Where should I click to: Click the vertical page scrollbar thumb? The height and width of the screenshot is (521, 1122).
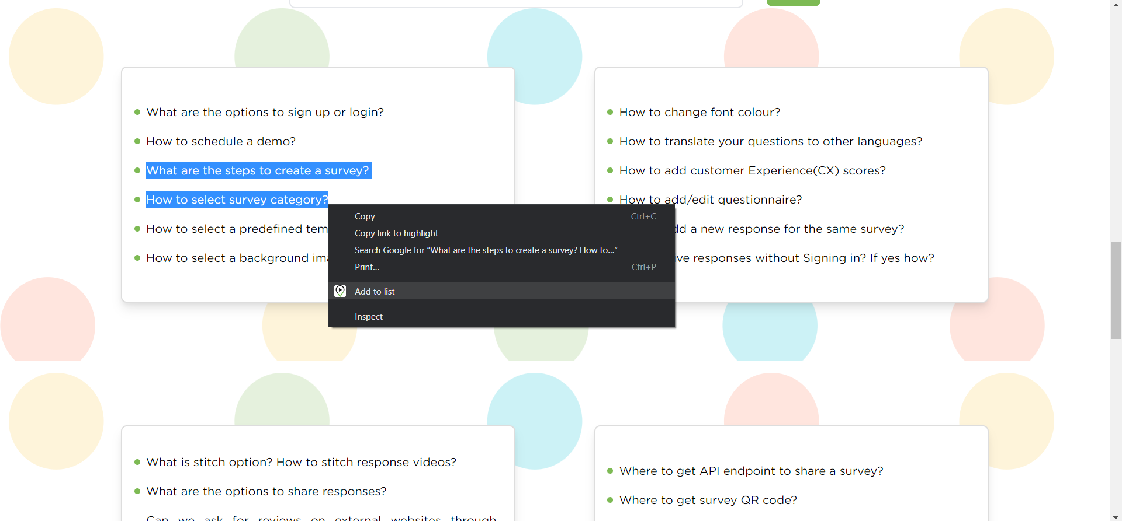click(x=1116, y=290)
